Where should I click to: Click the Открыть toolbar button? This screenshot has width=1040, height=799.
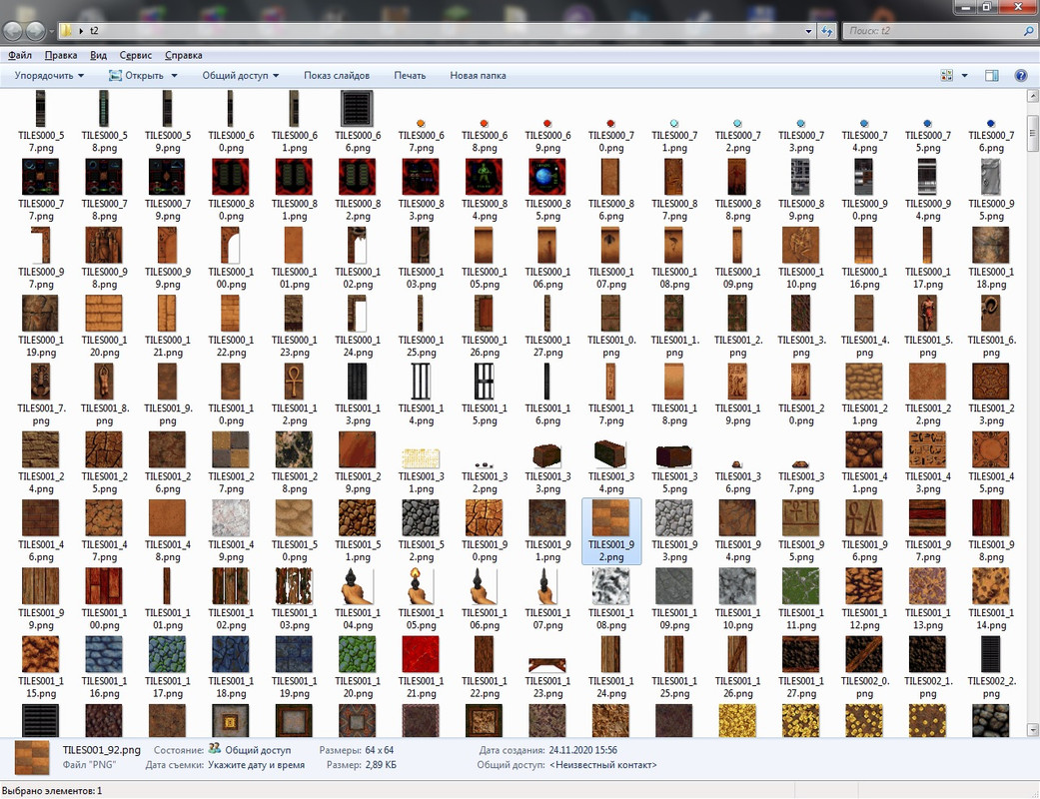(x=136, y=76)
